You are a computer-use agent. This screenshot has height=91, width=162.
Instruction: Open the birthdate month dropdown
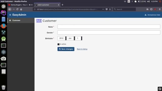[71, 38]
